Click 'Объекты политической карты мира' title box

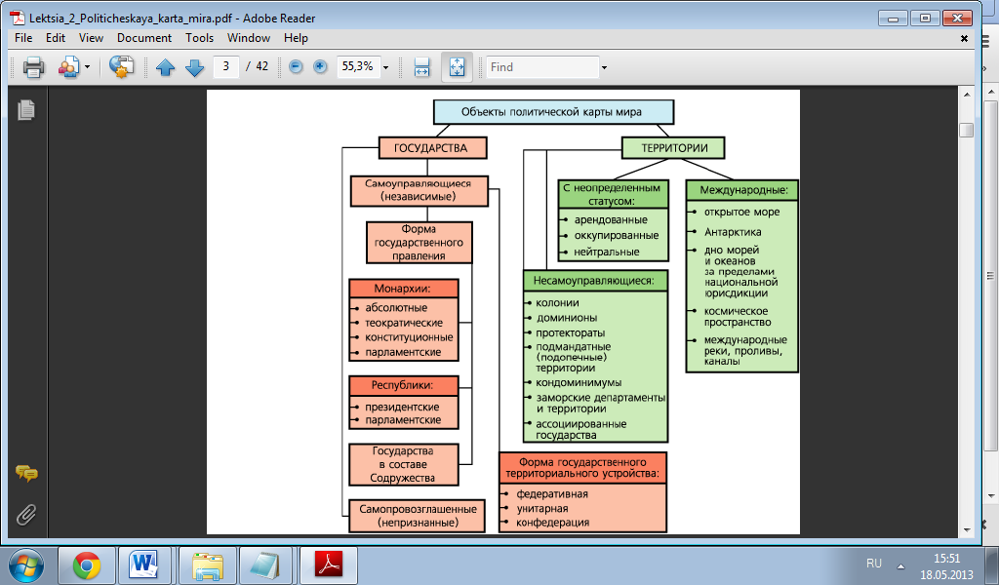pyautogui.click(x=553, y=112)
